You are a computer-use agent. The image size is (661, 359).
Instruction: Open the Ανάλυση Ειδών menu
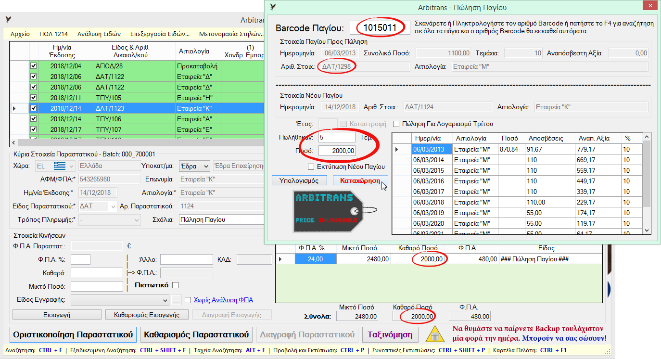tap(99, 34)
